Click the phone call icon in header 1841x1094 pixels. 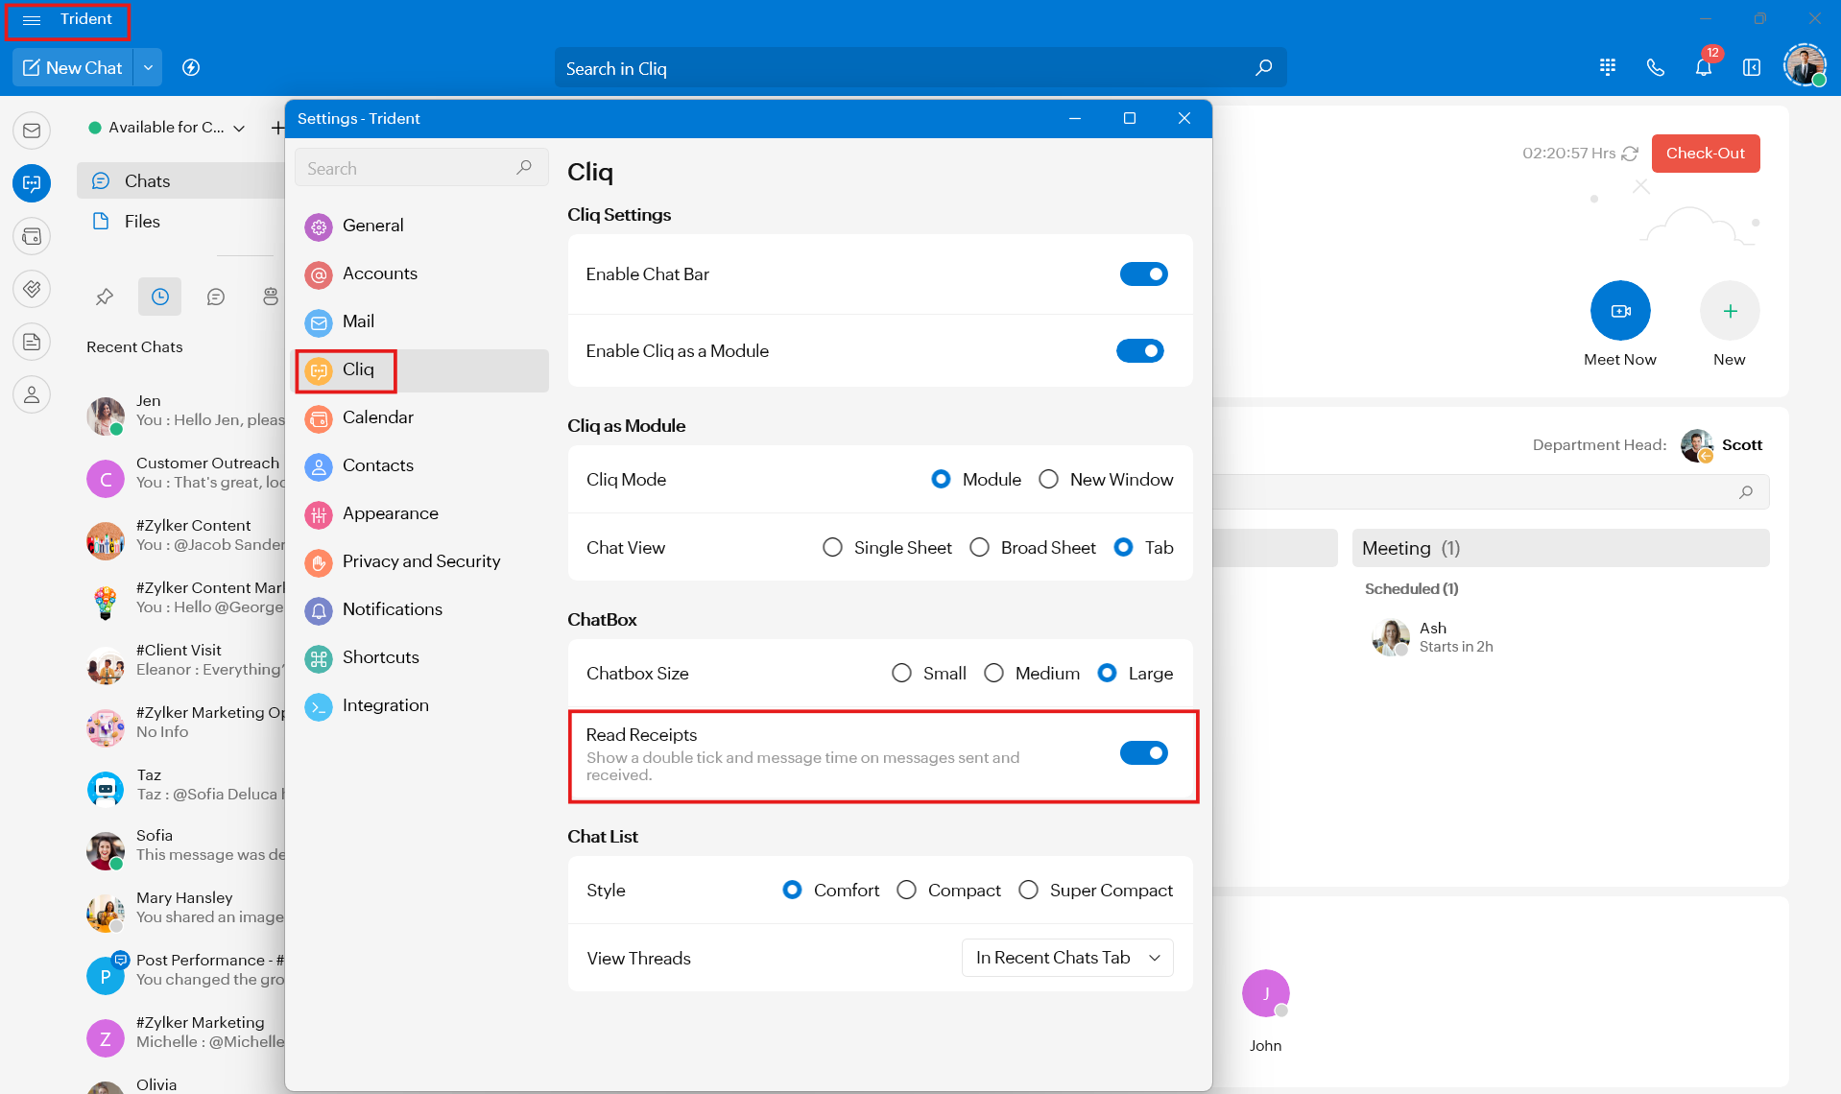(x=1655, y=68)
